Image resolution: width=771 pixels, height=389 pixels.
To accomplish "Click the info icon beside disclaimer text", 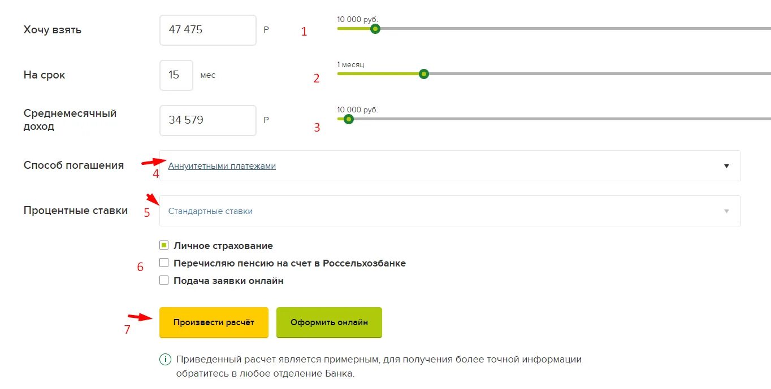I will click(166, 360).
